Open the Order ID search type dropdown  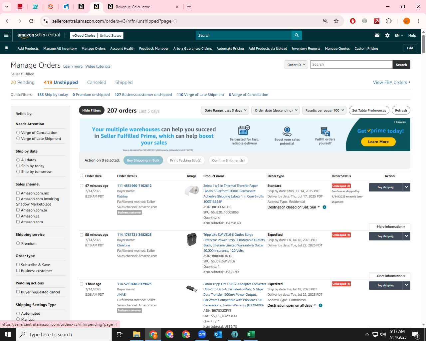pos(296,65)
